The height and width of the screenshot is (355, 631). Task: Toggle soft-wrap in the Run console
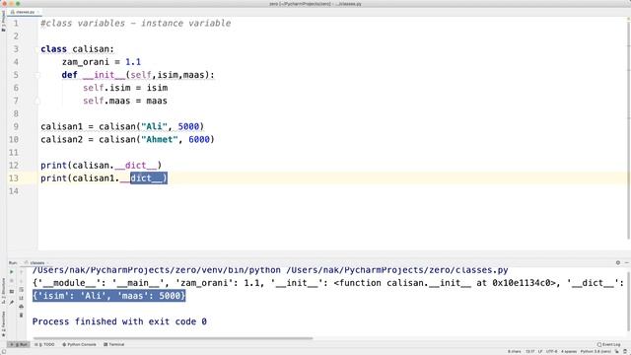tap(22, 289)
